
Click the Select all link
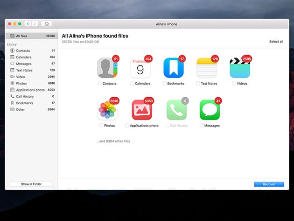point(276,42)
